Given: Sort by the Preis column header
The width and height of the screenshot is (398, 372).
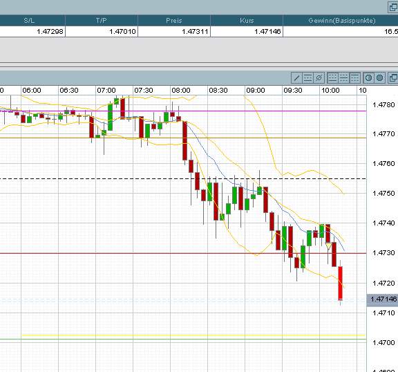Looking at the screenshot, I should coord(174,20).
